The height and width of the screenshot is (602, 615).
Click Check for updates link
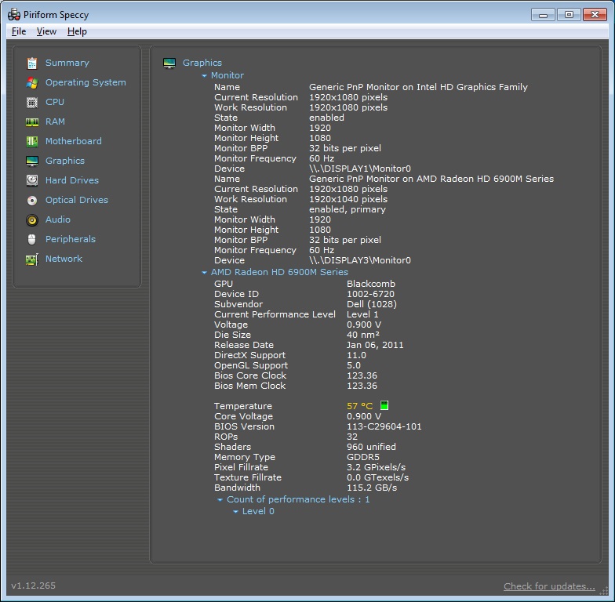click(549, 586)
